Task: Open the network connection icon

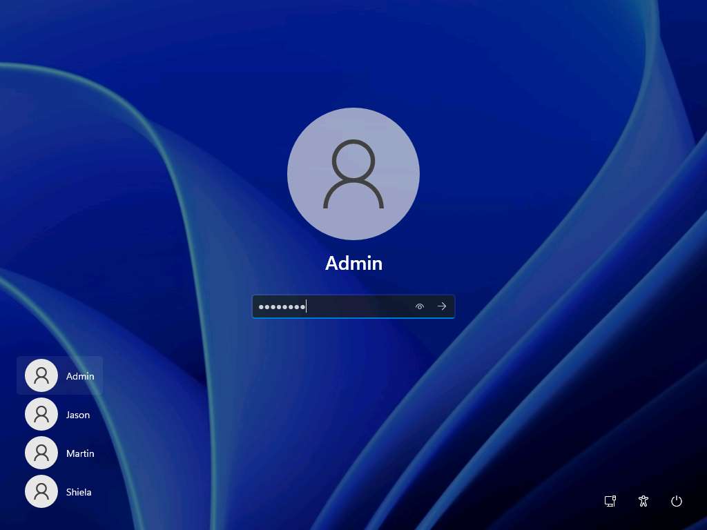Action: (x=610, y=501)
